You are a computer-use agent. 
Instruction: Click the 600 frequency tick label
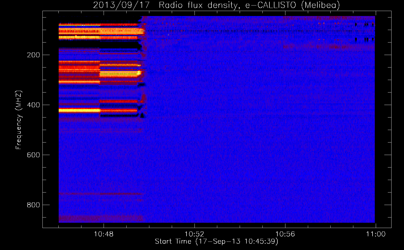(33, 155)
